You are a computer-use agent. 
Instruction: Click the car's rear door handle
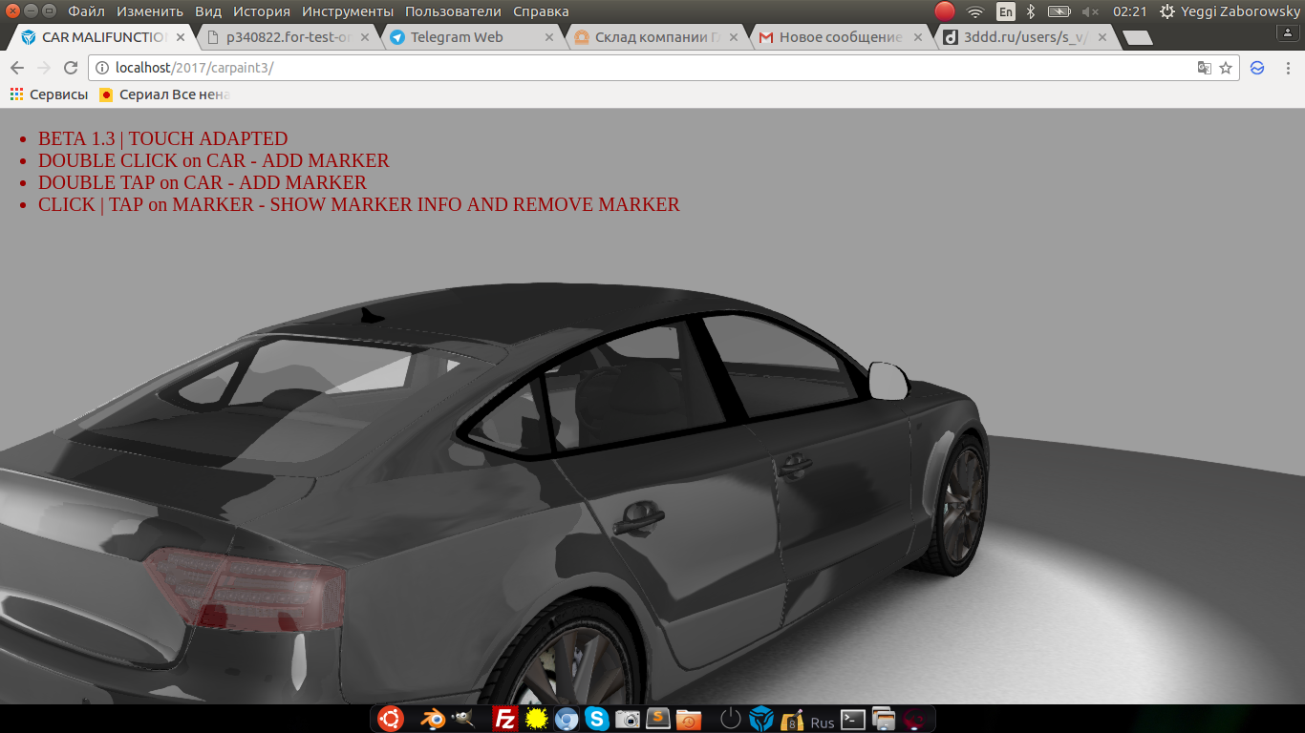click(x=639, y=520)
